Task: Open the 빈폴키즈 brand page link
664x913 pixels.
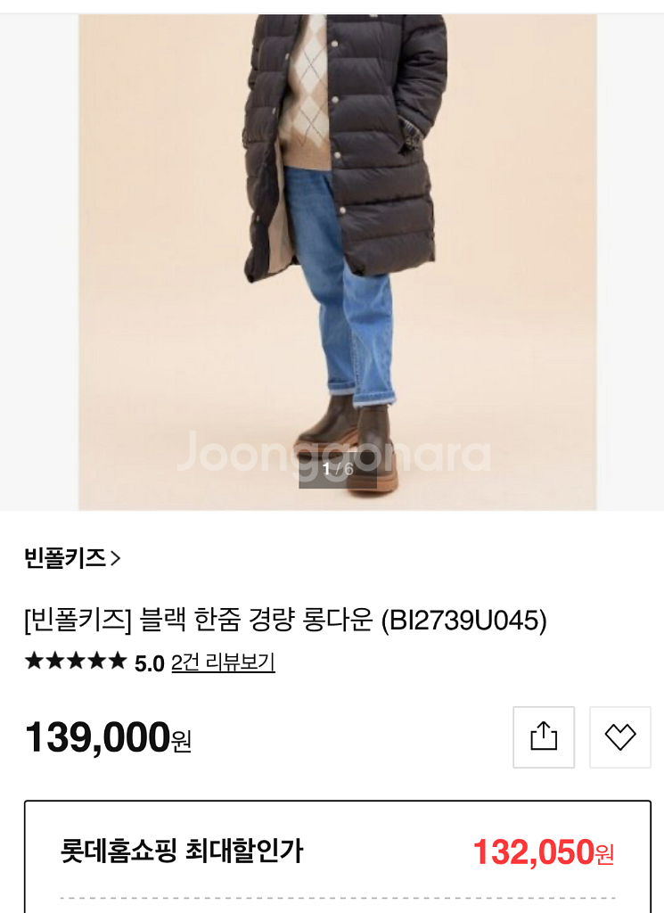Action: point(72,558)
